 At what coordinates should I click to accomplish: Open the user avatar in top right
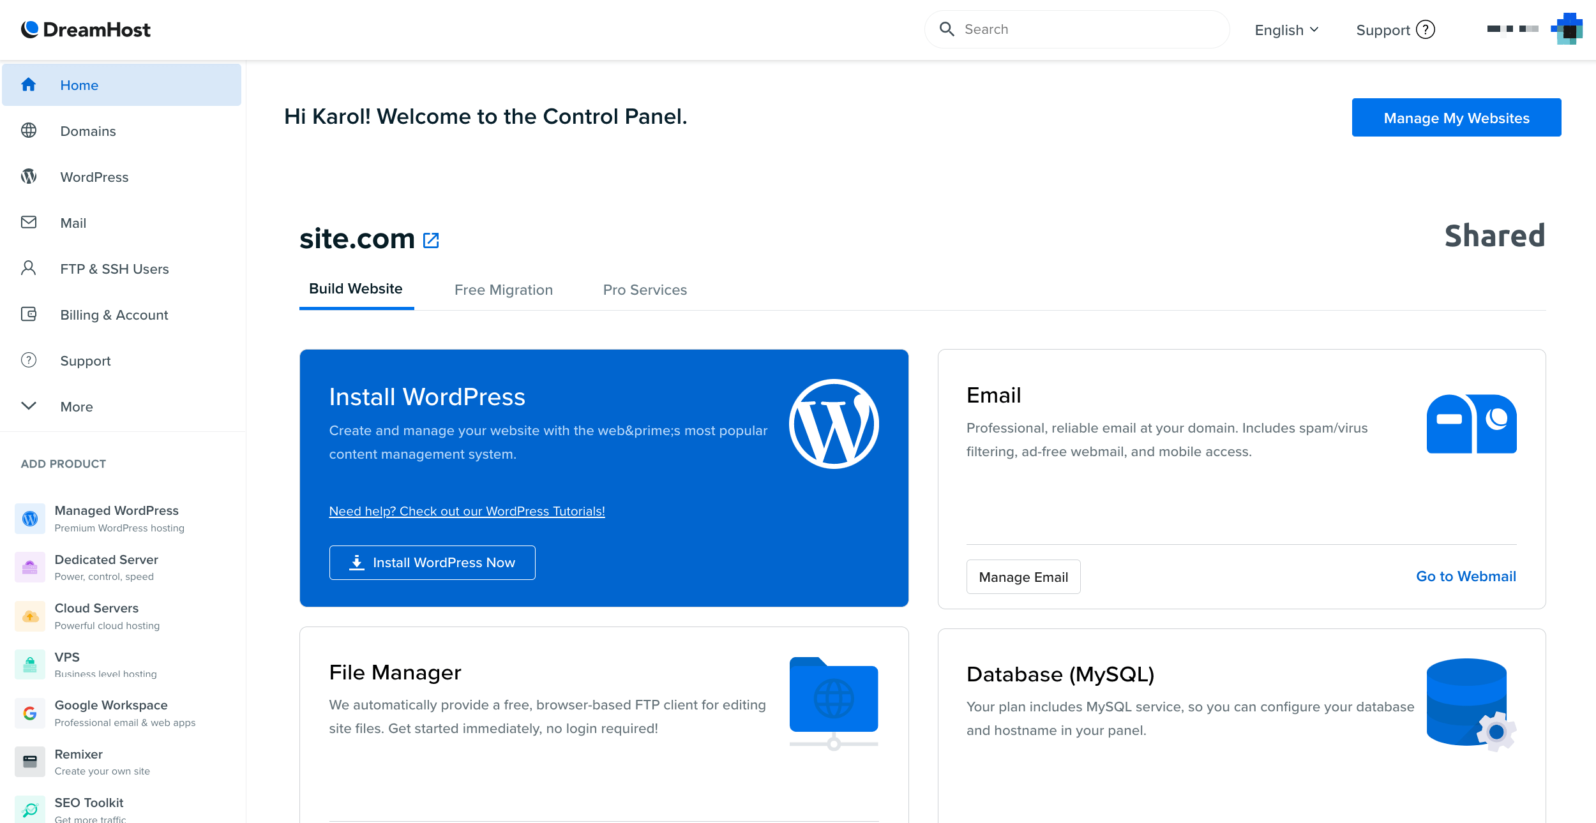click(1567, 29)
